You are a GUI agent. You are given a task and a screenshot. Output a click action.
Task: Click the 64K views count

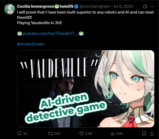coord(120,133)
